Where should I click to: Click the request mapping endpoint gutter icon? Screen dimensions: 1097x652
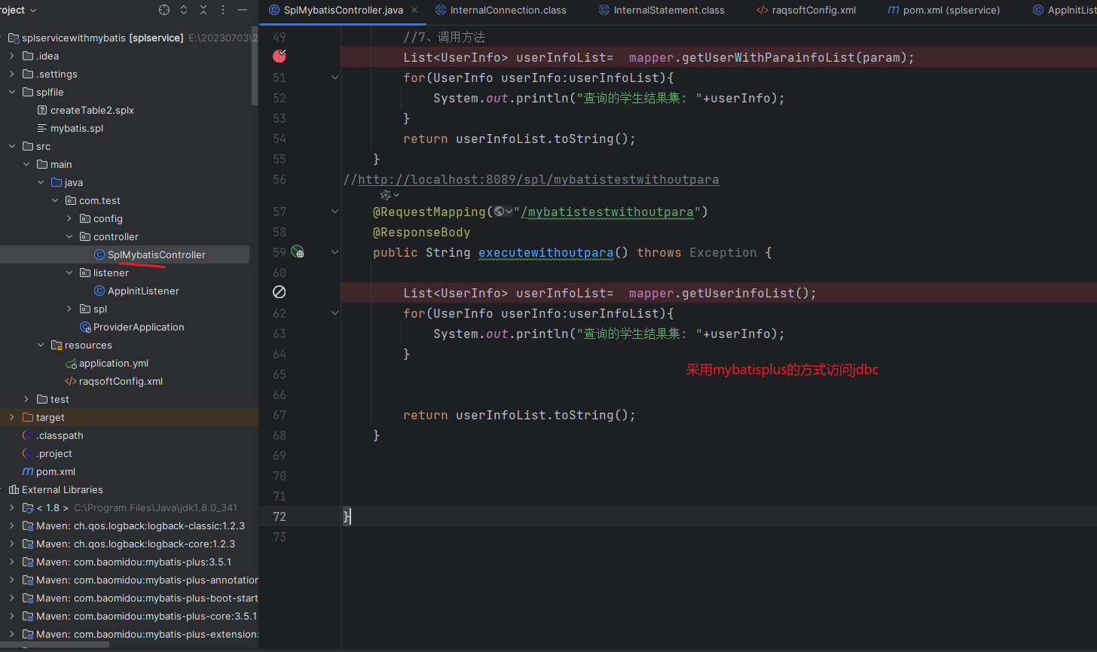click(298, 252)
